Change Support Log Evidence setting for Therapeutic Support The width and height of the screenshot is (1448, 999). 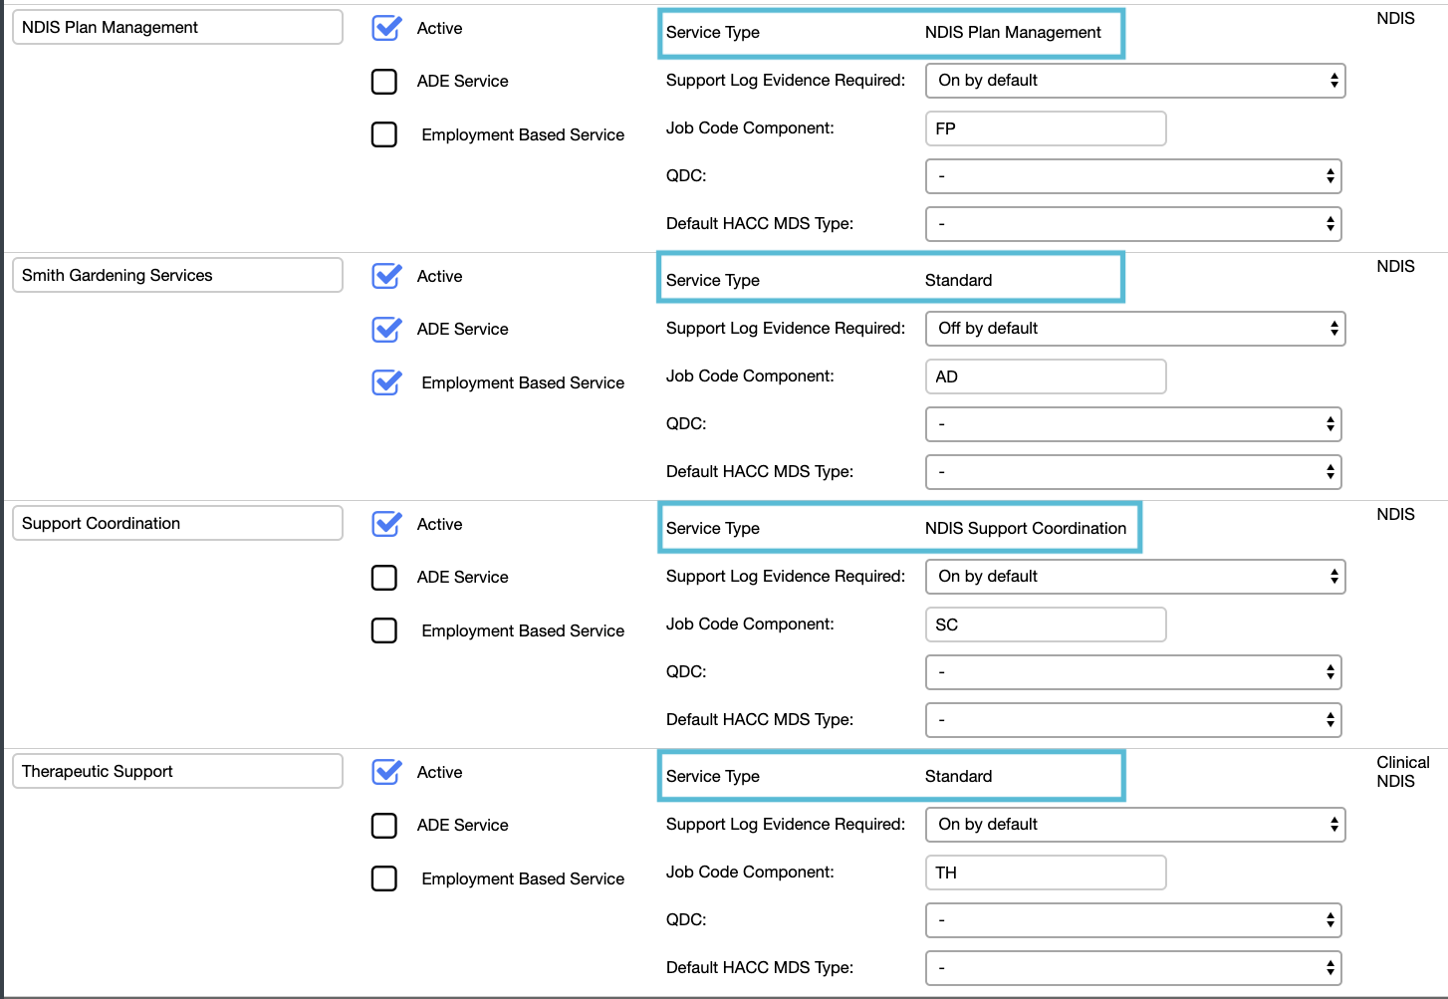[1134, 825]
